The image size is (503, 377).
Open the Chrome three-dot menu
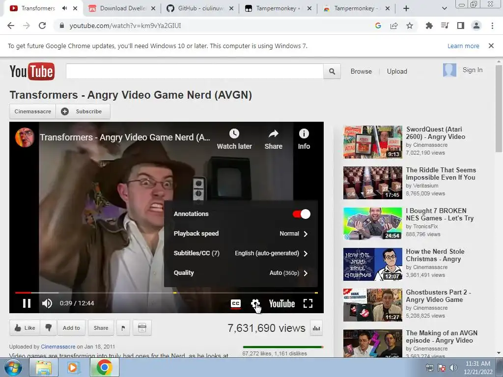[x=492, y=26]
